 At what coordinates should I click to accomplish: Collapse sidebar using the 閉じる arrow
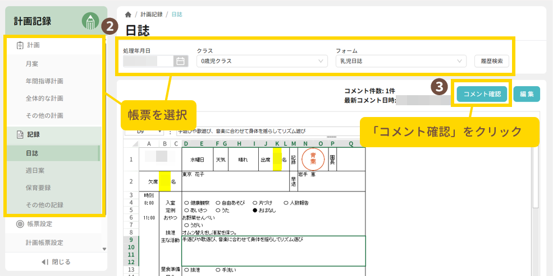45,262
